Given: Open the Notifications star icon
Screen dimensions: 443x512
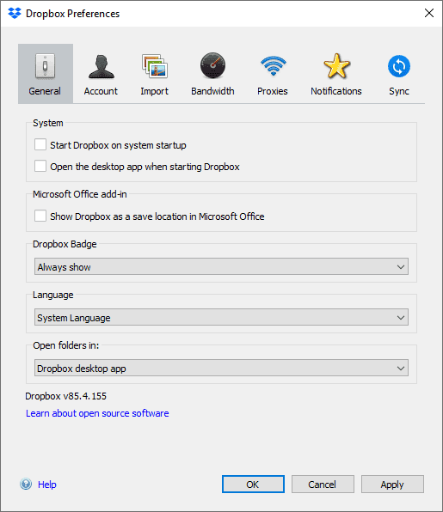Looking at the screenshot, I should (336, 66).
